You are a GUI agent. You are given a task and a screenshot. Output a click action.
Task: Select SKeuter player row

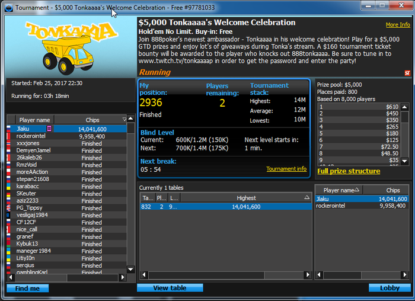tap(66, 194)
